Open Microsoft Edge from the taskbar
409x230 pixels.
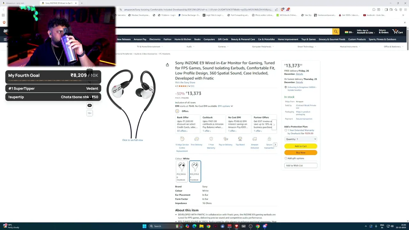click(x=194, y=226)
